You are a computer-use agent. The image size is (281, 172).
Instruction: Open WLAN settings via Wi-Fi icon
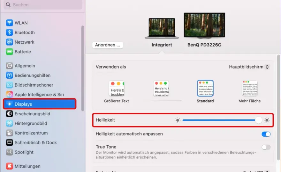(9, 23)
